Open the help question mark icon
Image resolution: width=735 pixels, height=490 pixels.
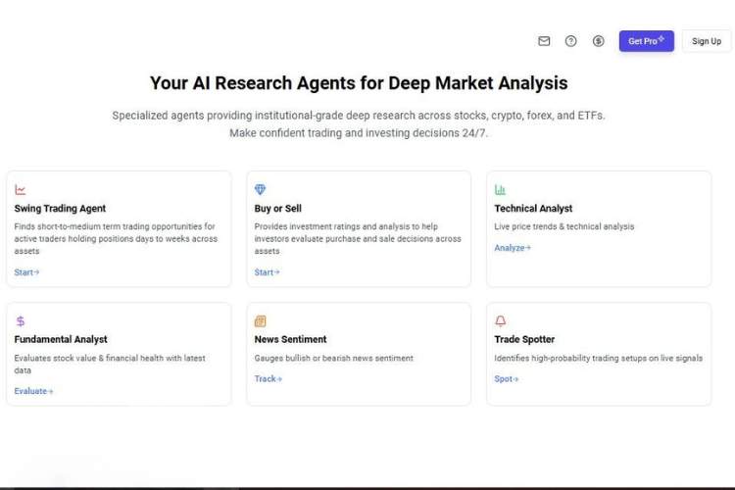[571, 41]
